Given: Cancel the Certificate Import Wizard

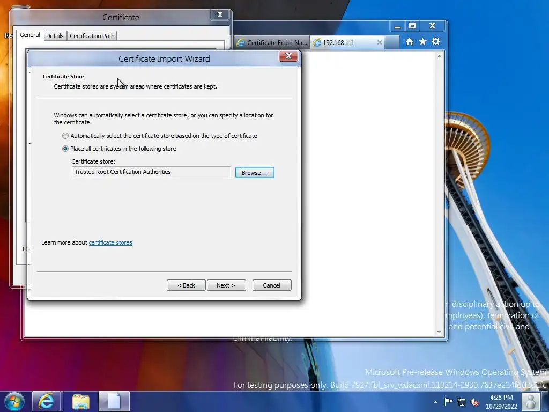Looking at the screenshot, I should (272, 285).
